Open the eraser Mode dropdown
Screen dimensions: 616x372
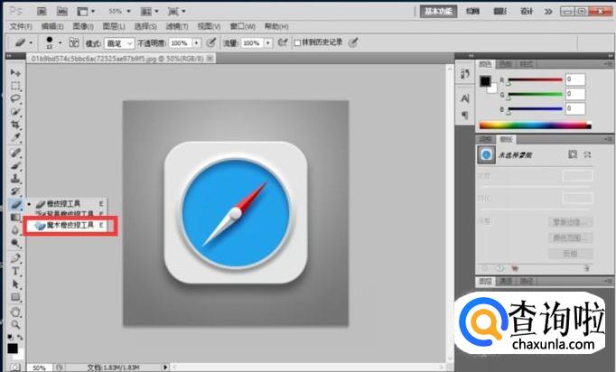120,43
